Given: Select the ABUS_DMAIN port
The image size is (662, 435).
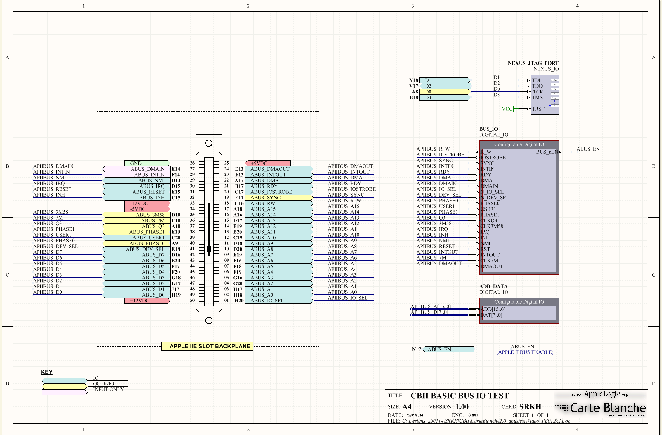Looking at the screenshot, I should point(137,169).
